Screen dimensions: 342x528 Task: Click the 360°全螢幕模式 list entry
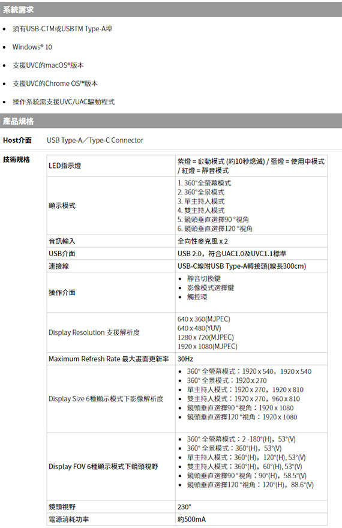point(205,183)
